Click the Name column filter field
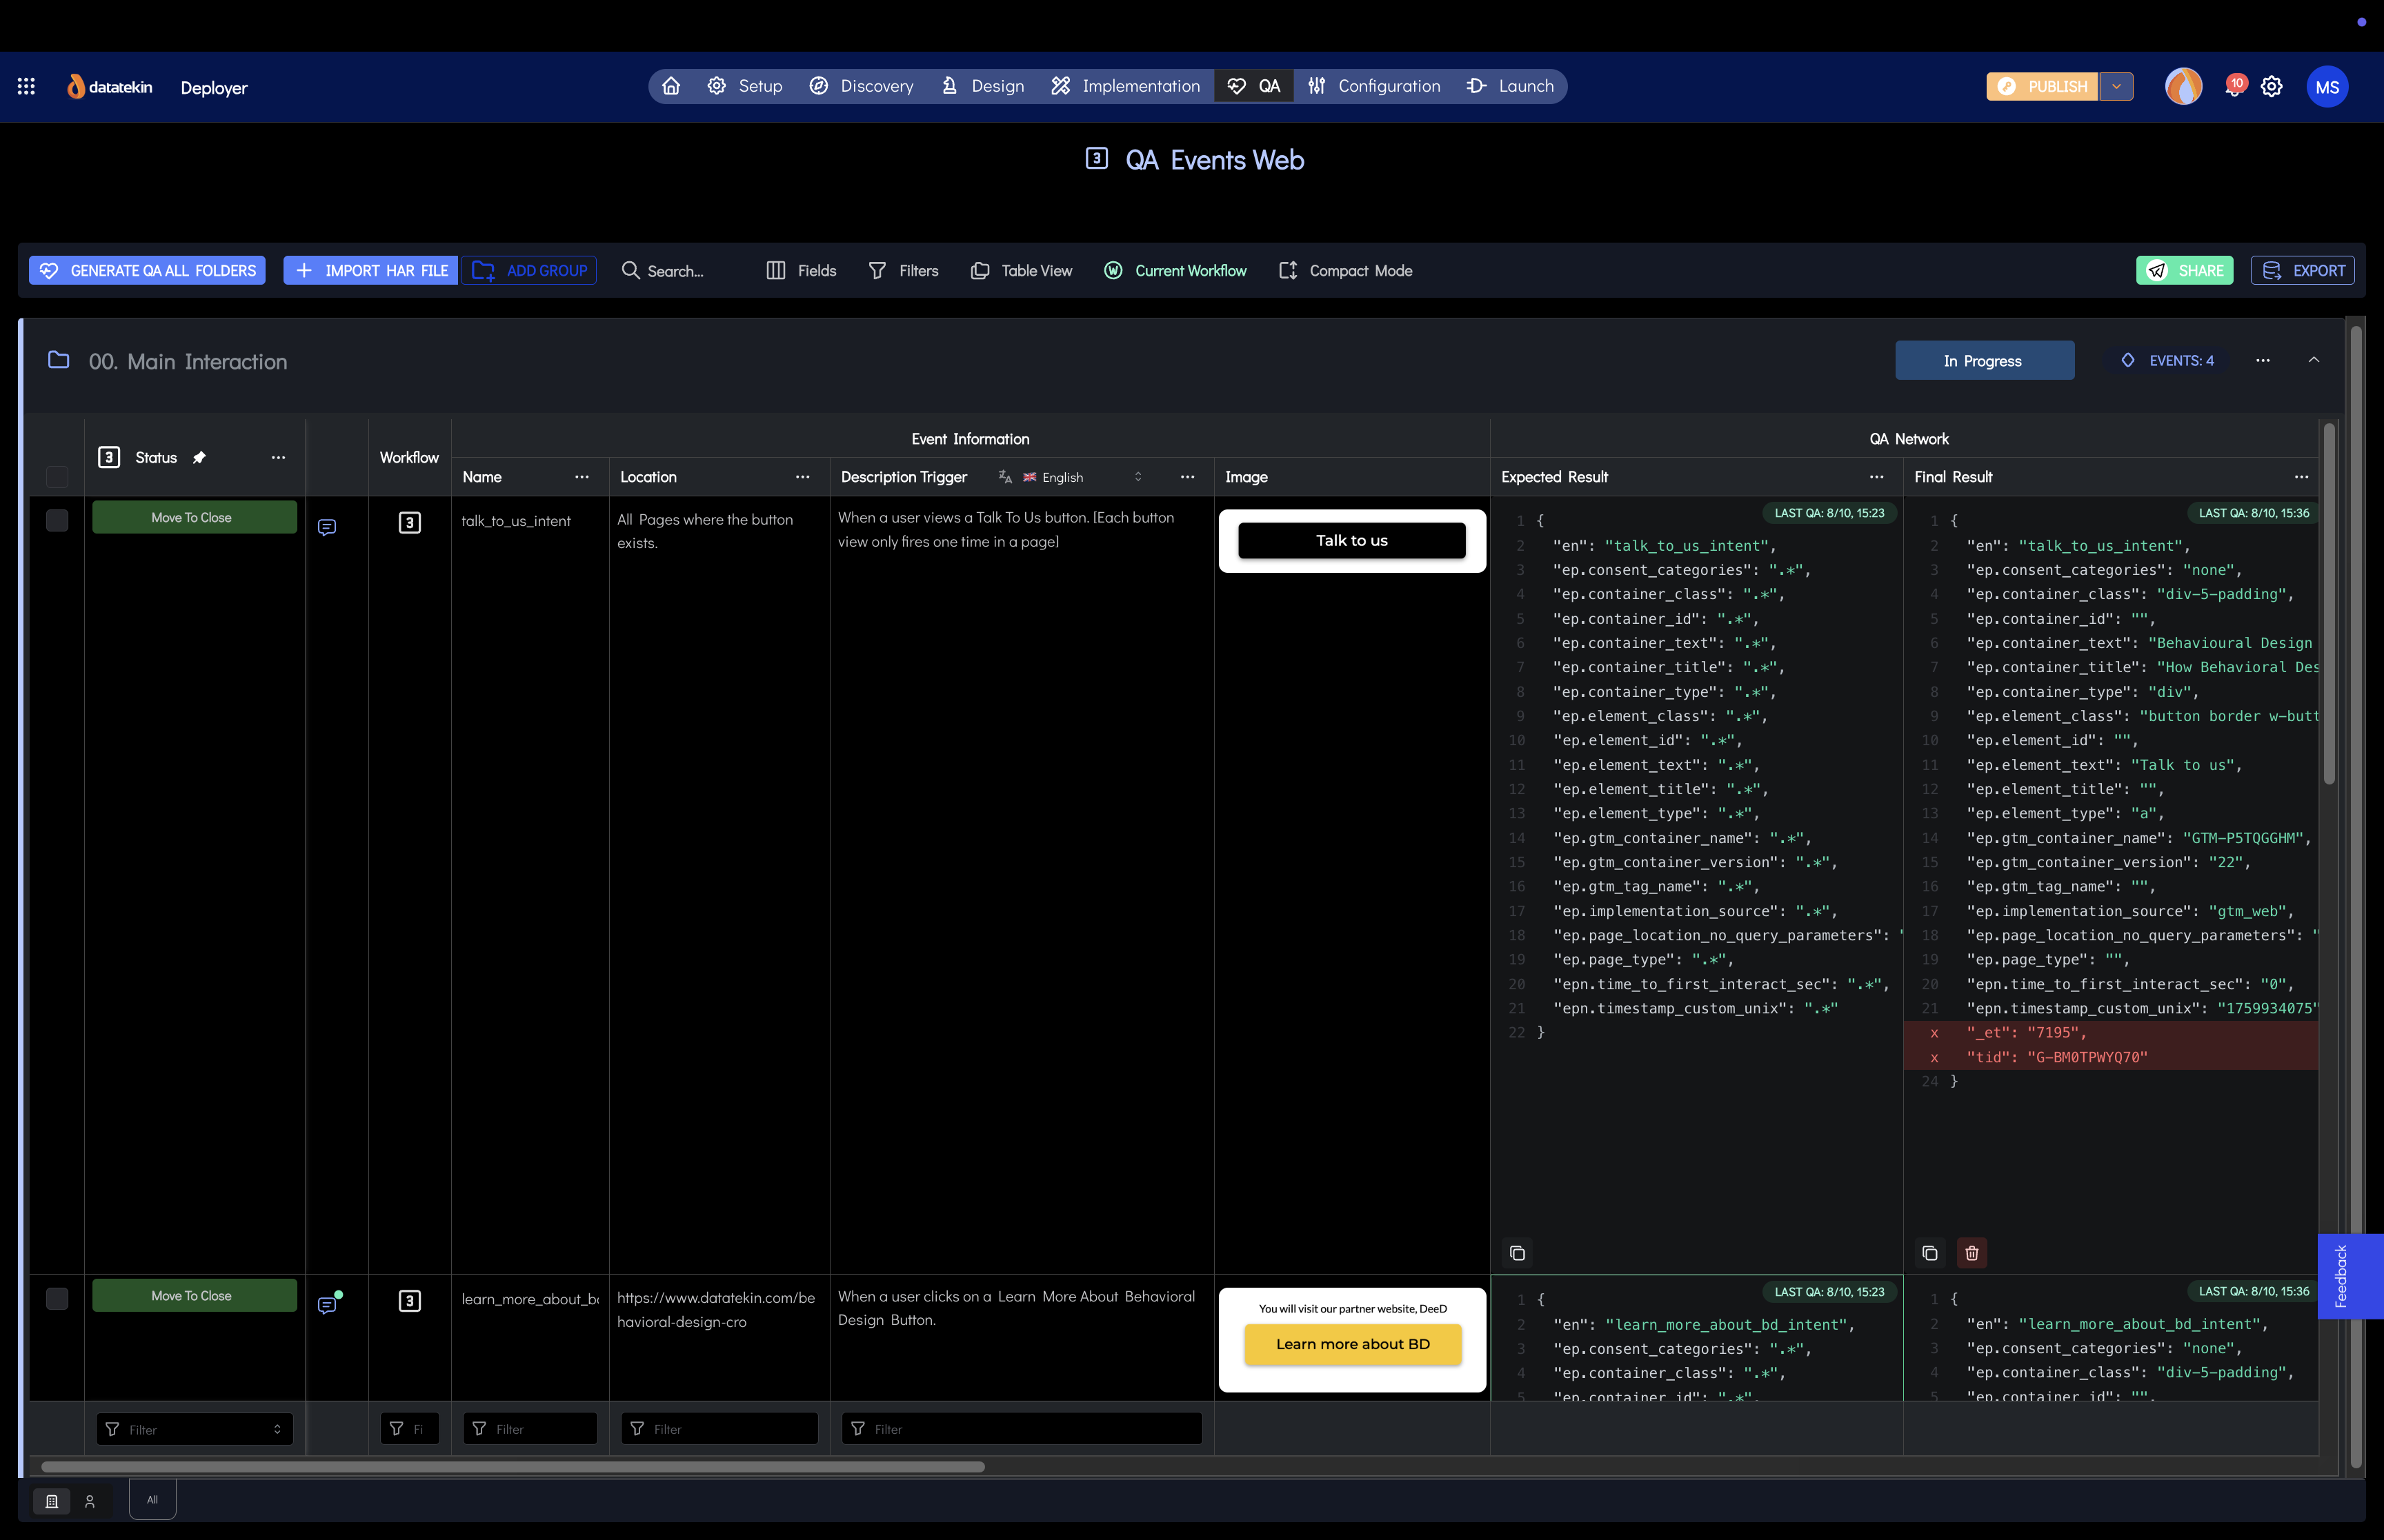Image resolution: width=2384 pixels, height=1540 pixels. pyautogui.click(x=530, y=1429)
